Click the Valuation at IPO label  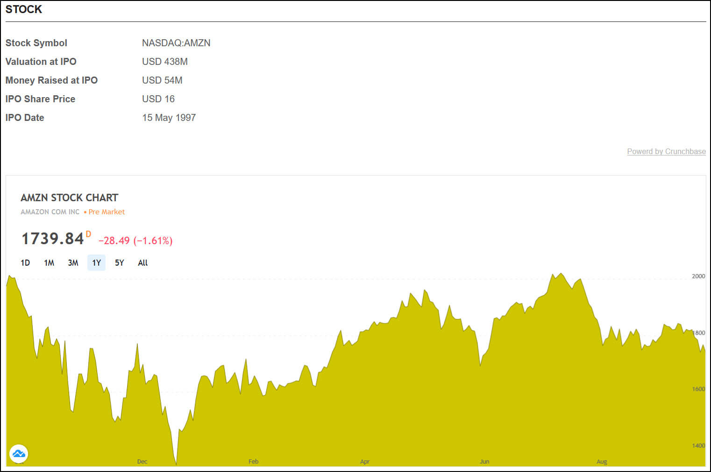click(x=41, y=62)
